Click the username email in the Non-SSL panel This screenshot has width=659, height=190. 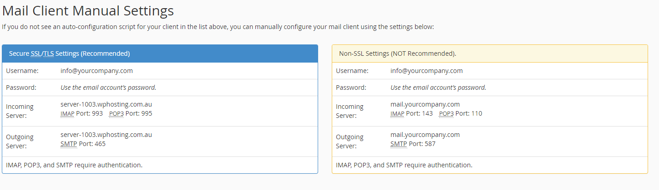pyautogui.click(x=426, y=71)
